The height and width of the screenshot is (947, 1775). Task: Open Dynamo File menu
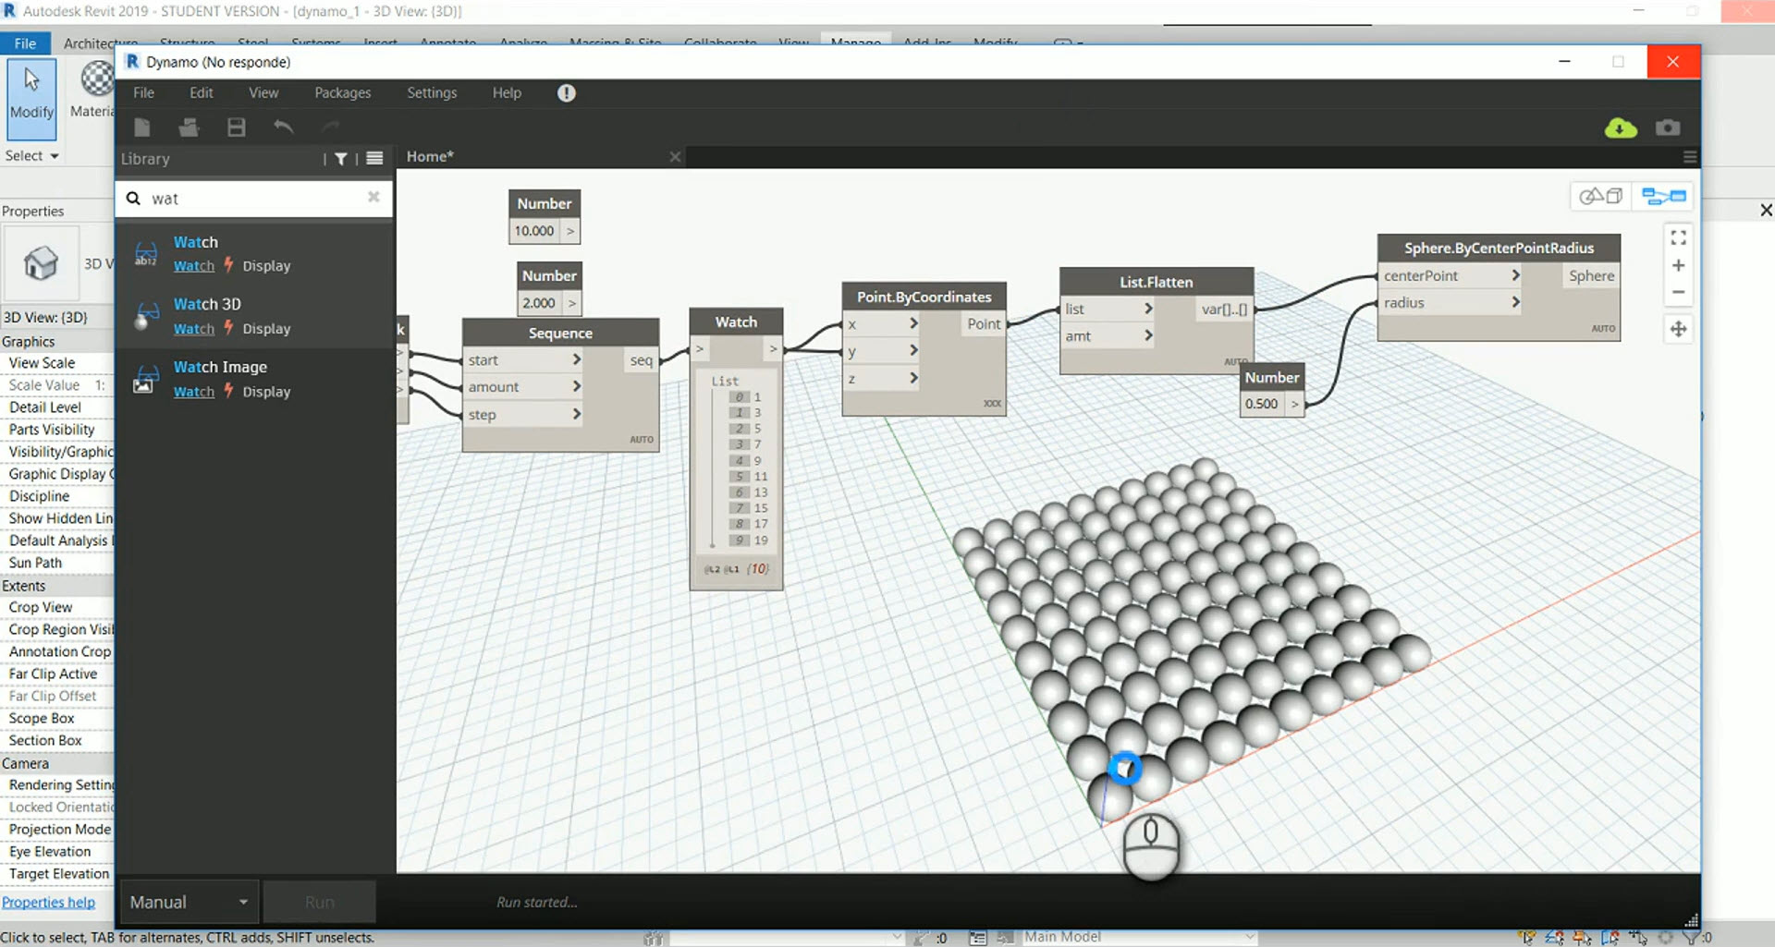coord(143,92)
